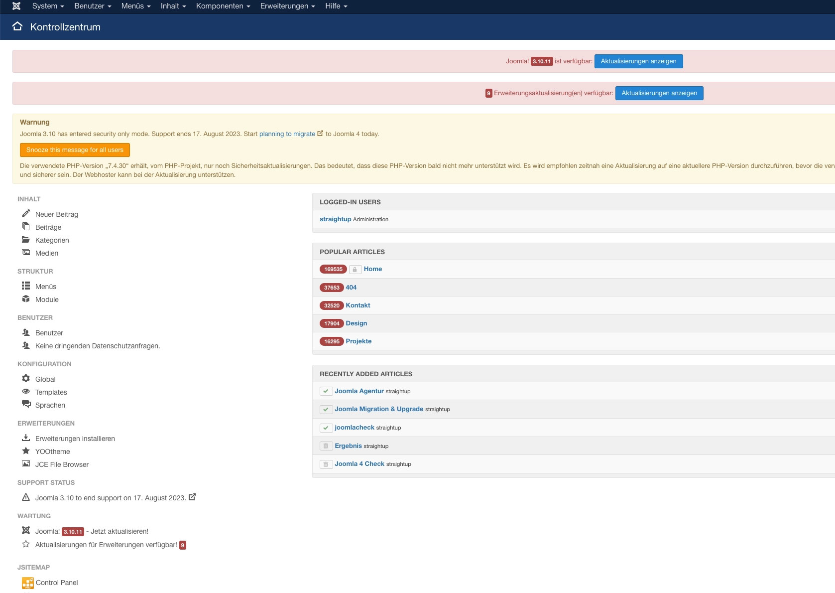Open YOOtheme in Erweiterungen section
Image resolution: width=835 pixels, height=593 pixels.
click(53, 451)
